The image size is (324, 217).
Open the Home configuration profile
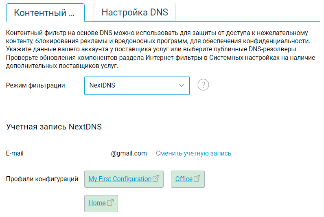click(97, 203)
